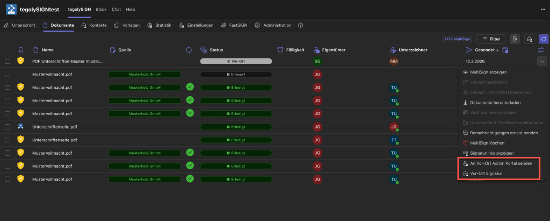This screenshot has height=221, width=550.
Task: Click the calendar icon next to Gesendet
Action: tap(505, 50)
